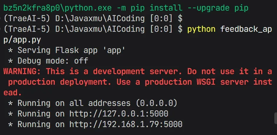Click '[0:0]' on the empty prompt line
This screenshot has height=135, width=277.
coord(161,19)
